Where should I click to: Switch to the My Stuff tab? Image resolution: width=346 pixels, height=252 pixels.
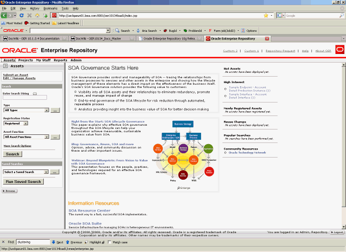(43, 60)
